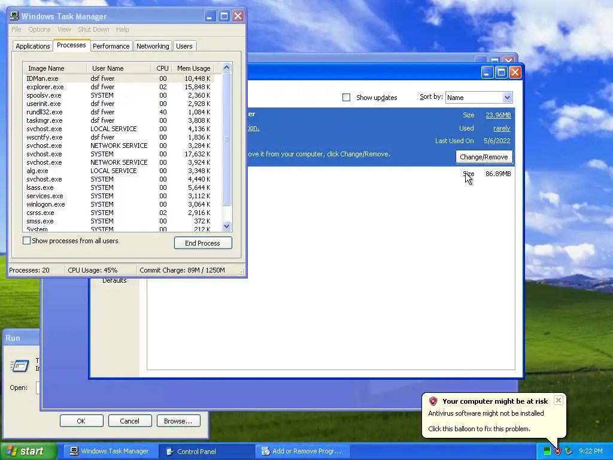Screen dimensions: 613x460
Task: Click the antivirus balloon message text
Action: pos(486,413)
